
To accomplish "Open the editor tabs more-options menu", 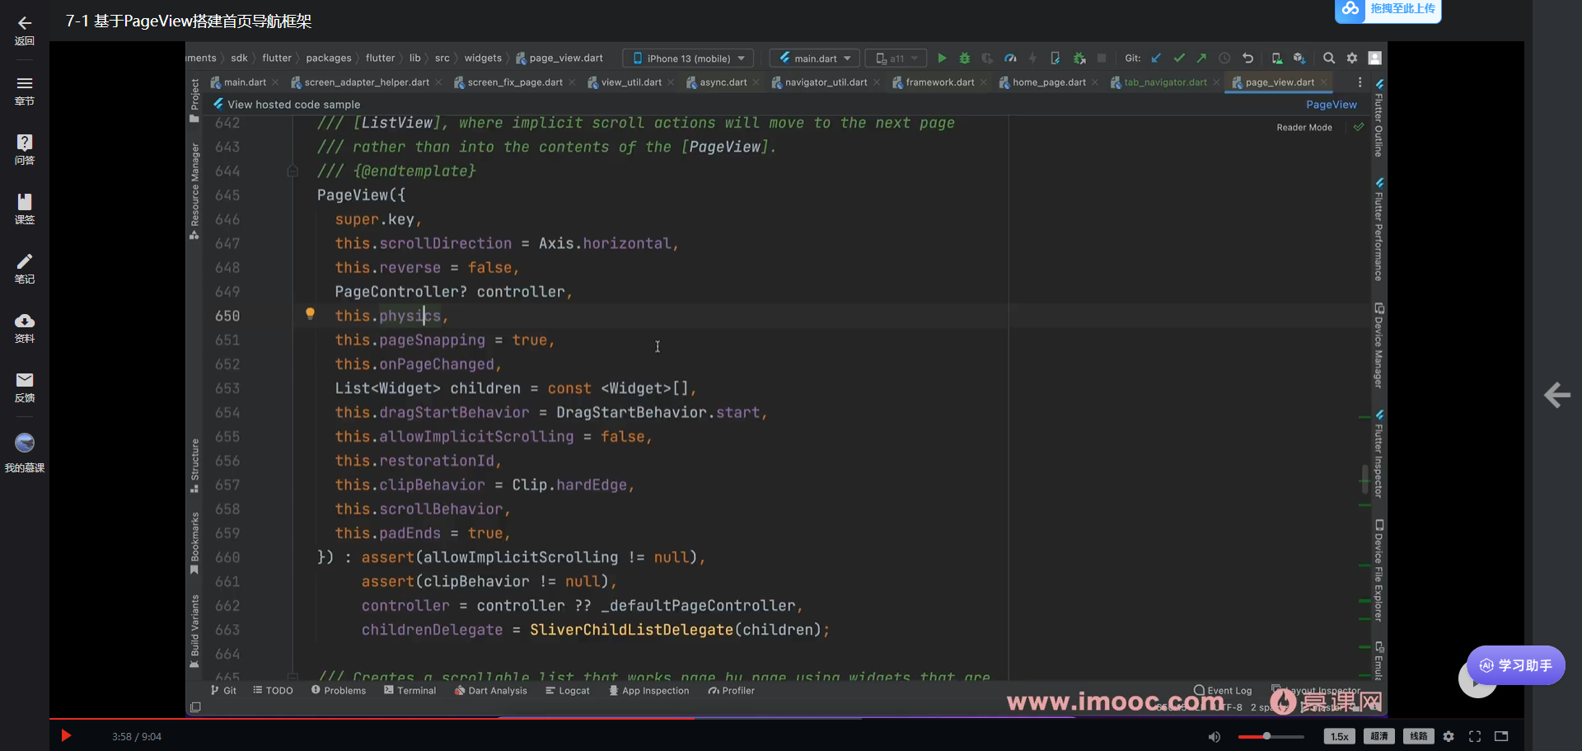I will tap(1360, 82).
